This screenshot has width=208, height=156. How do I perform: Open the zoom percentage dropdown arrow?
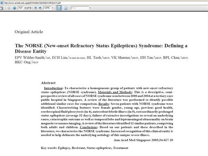click(52, 8)
